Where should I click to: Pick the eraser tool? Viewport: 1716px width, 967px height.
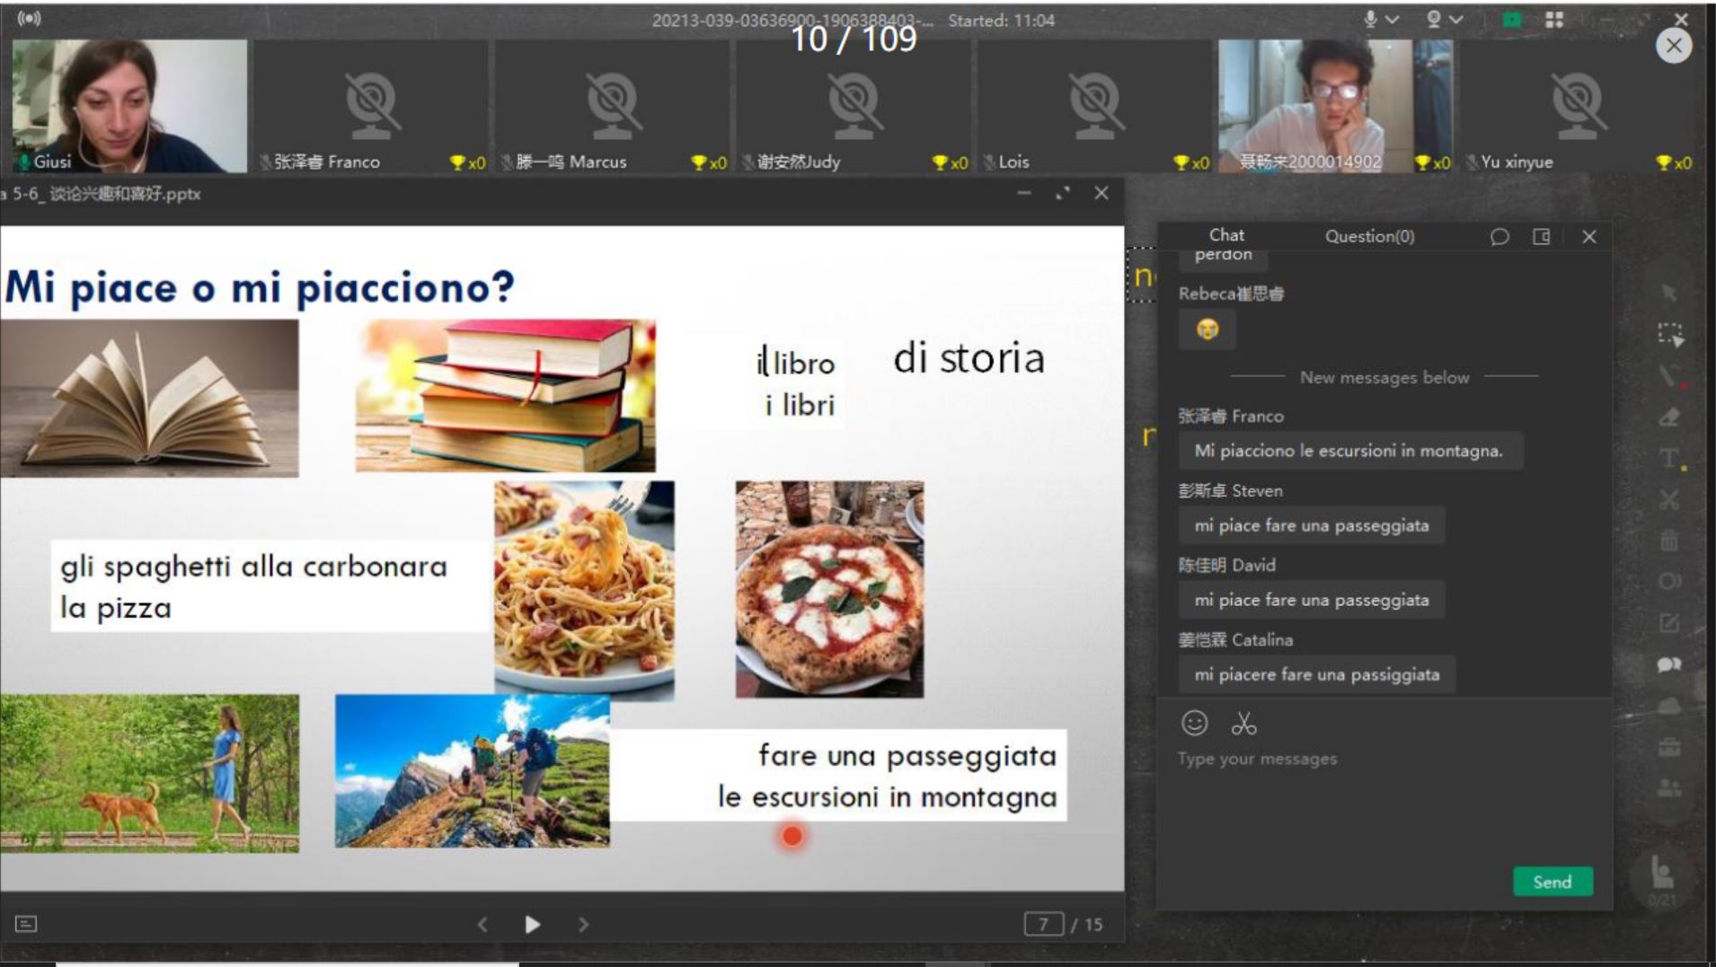(1669, 417)
